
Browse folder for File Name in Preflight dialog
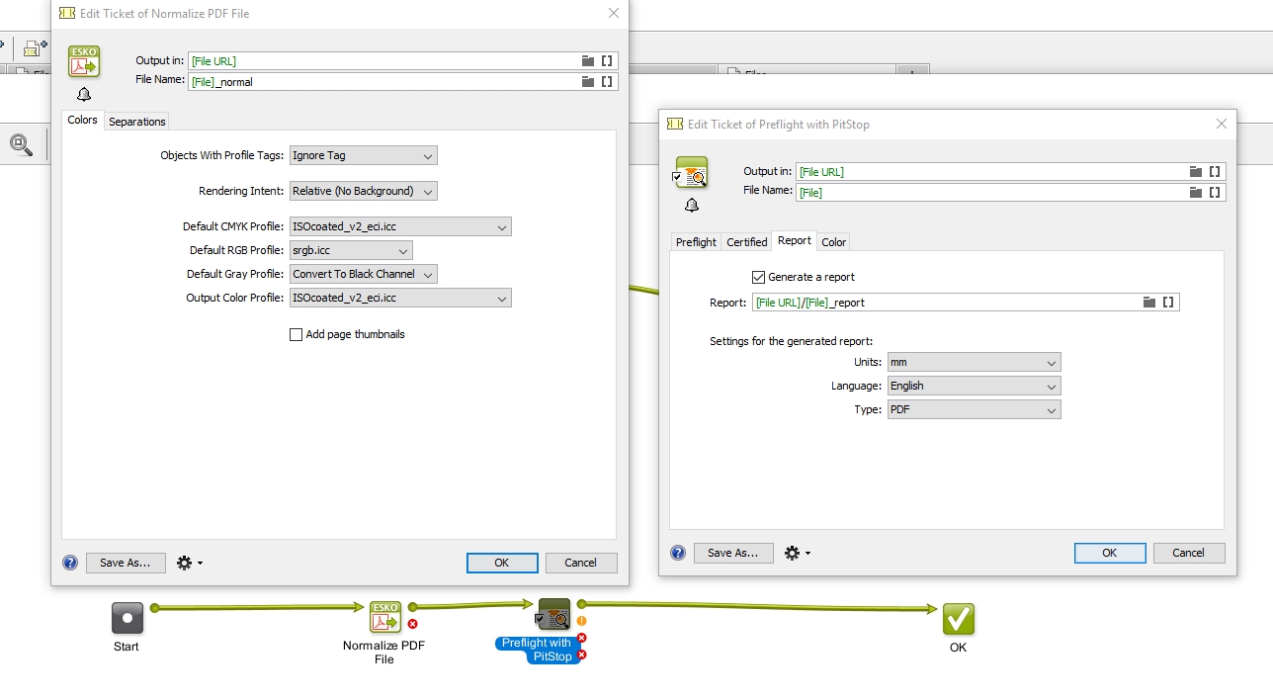pyautogui.click(x=1196, y=193)
